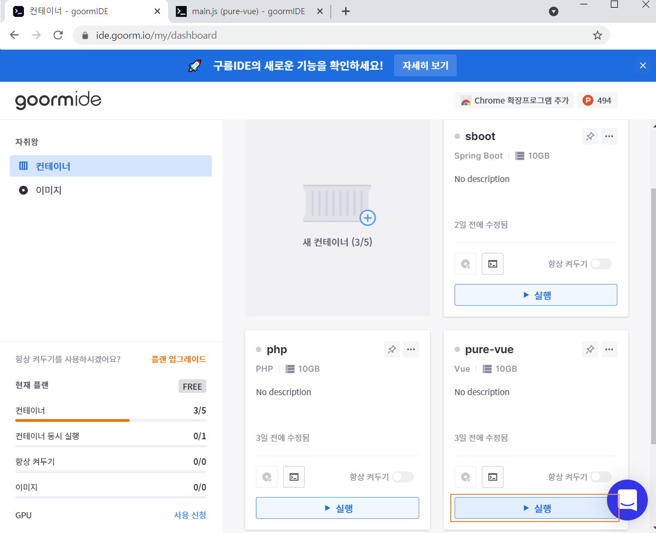This screenshot has width=656, height=533.
Task: Close the main.js (pure-vue) browser tab
Action: click(x=320, y=11)
